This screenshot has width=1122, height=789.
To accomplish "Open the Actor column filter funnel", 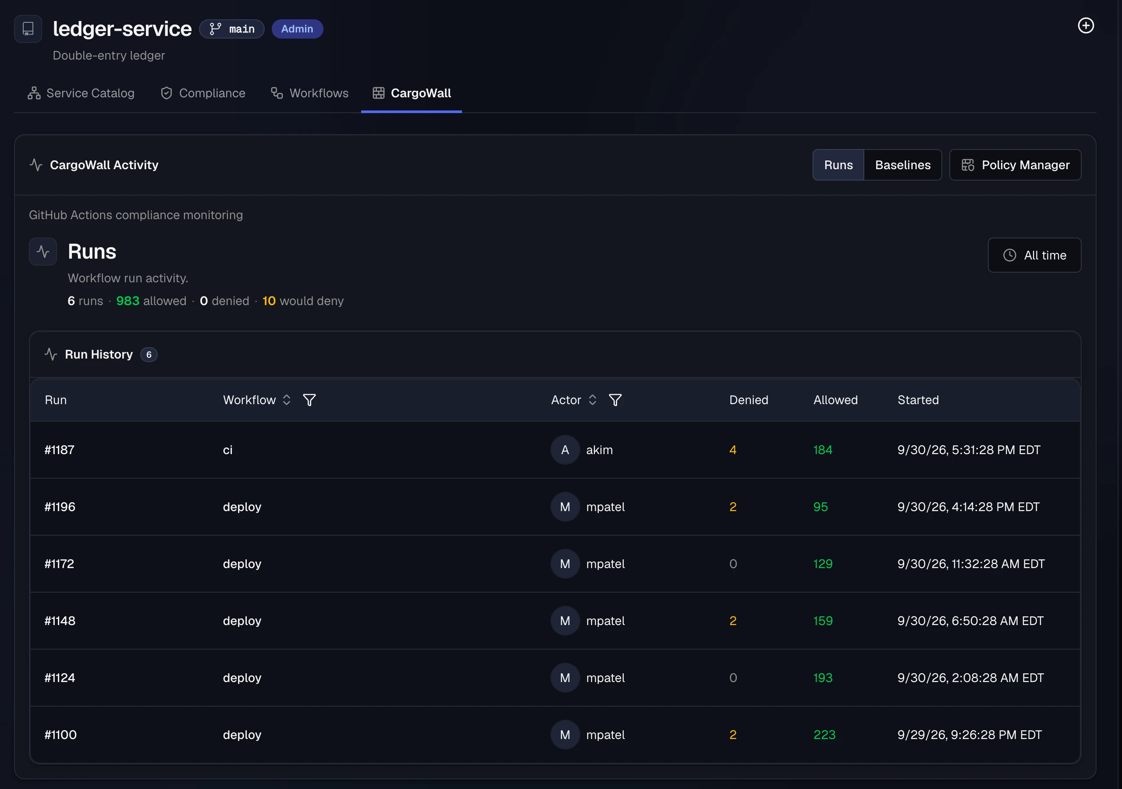I will pyautogui.click(x=615, y=400).
